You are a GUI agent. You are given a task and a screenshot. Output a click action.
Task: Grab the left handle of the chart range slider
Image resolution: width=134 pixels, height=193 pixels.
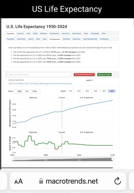click(12, 159)
